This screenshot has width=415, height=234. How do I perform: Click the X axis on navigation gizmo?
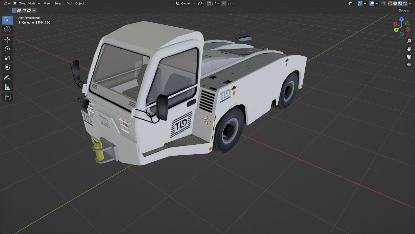click(x=395, y=24)
